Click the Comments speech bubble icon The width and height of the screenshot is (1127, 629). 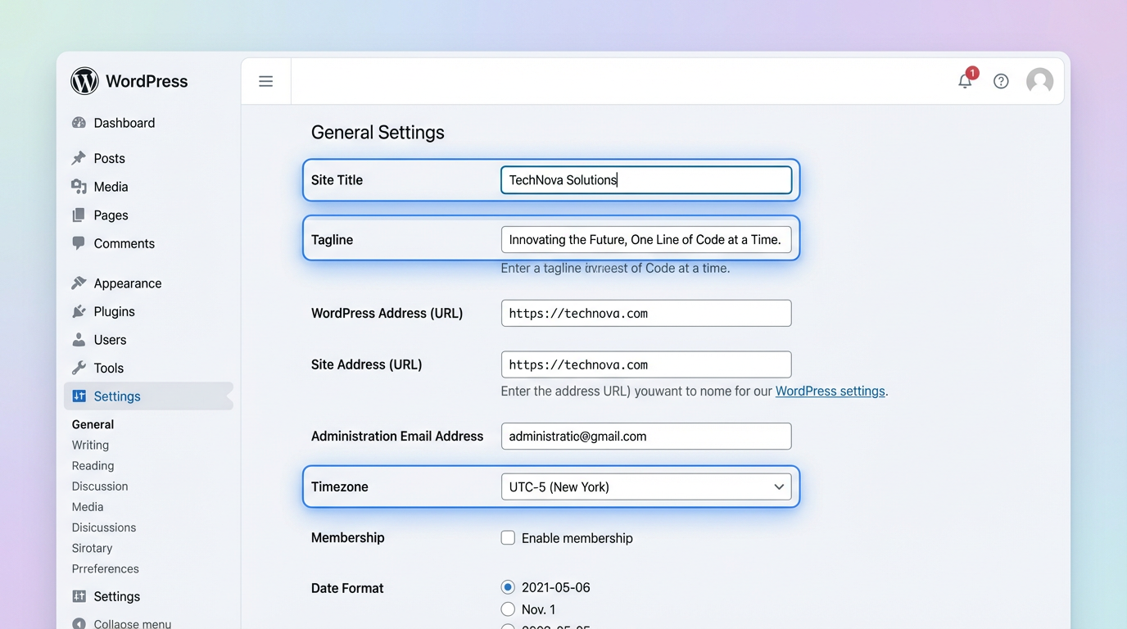79,242
